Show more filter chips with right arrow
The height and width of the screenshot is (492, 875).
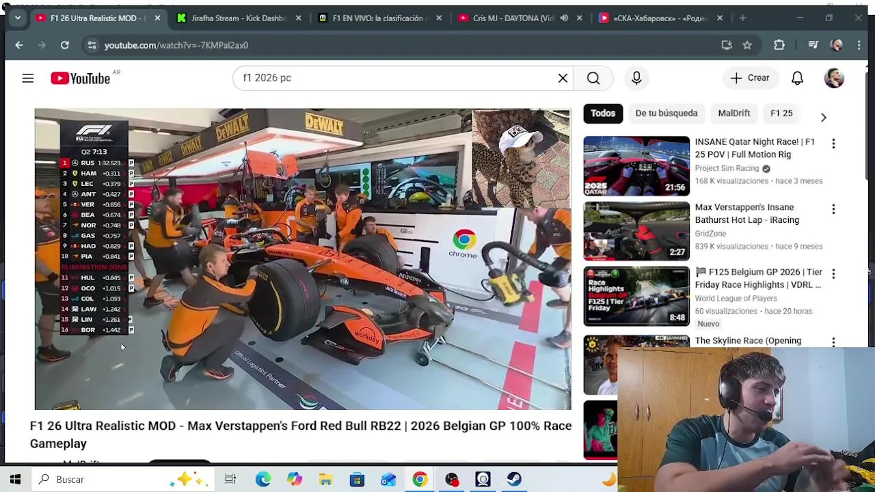click(823, 117)
